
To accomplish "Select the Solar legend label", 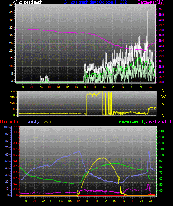I will 48,121.
